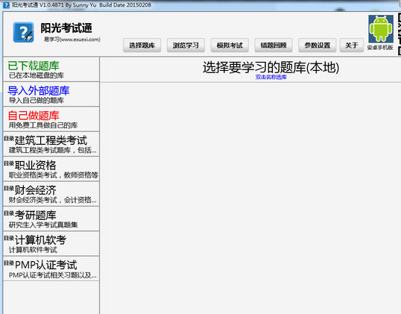Select 已下载题库 in sidebar

point(51,69)
